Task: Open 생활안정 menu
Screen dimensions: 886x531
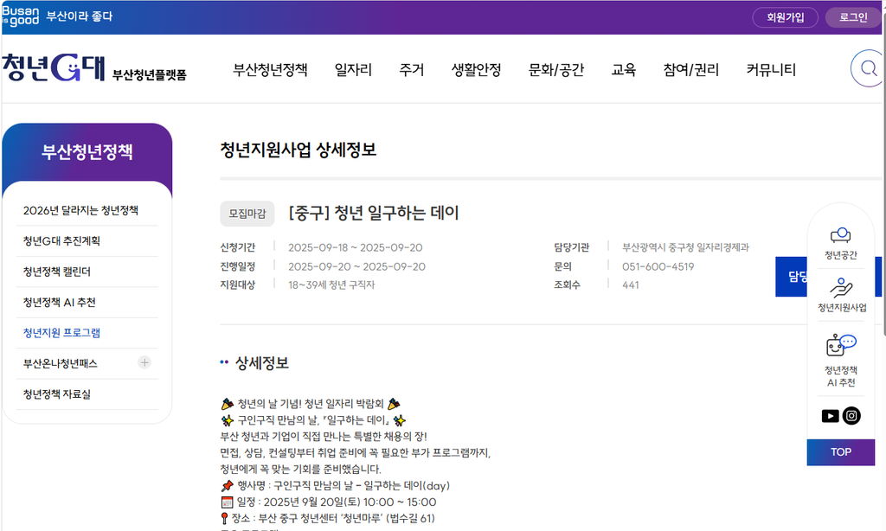Action: click(477, 69)
